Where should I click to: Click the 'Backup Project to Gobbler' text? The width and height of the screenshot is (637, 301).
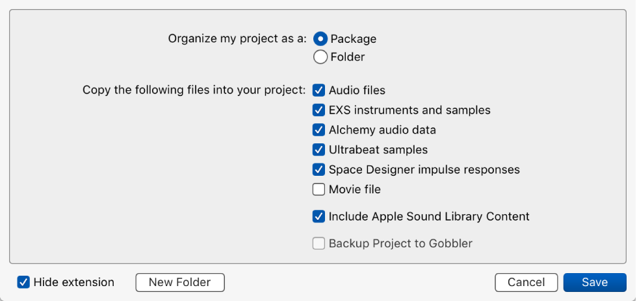[x=400, y=244]
